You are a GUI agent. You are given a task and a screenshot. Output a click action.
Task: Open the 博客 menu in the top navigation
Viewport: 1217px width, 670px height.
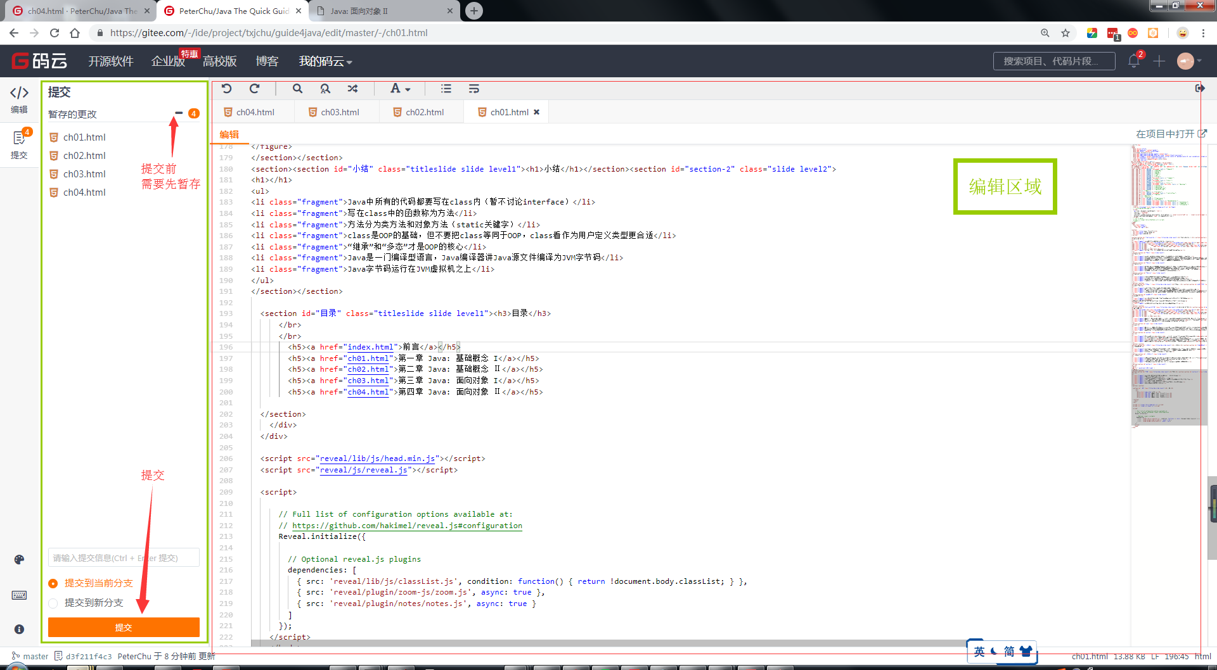tap(267, 61)
